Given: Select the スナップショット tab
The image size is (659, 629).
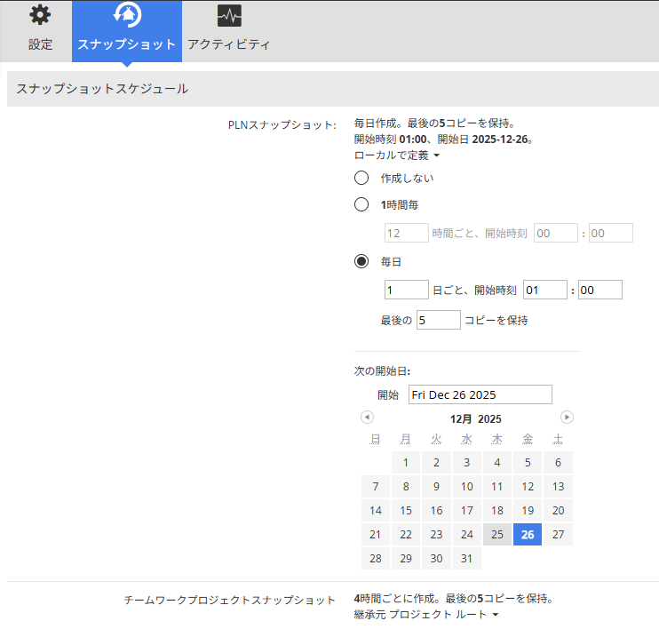Looking at the screenshot, I should point(127,31).
